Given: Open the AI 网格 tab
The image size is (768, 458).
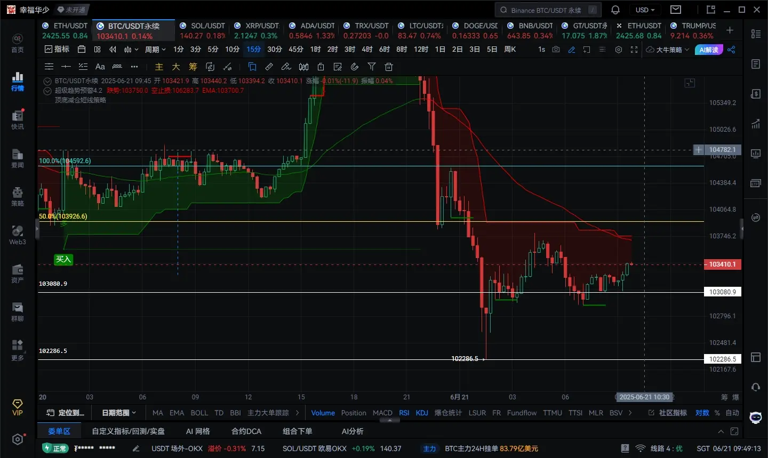Looking at the screenshot, I should (x=198, y=431).
